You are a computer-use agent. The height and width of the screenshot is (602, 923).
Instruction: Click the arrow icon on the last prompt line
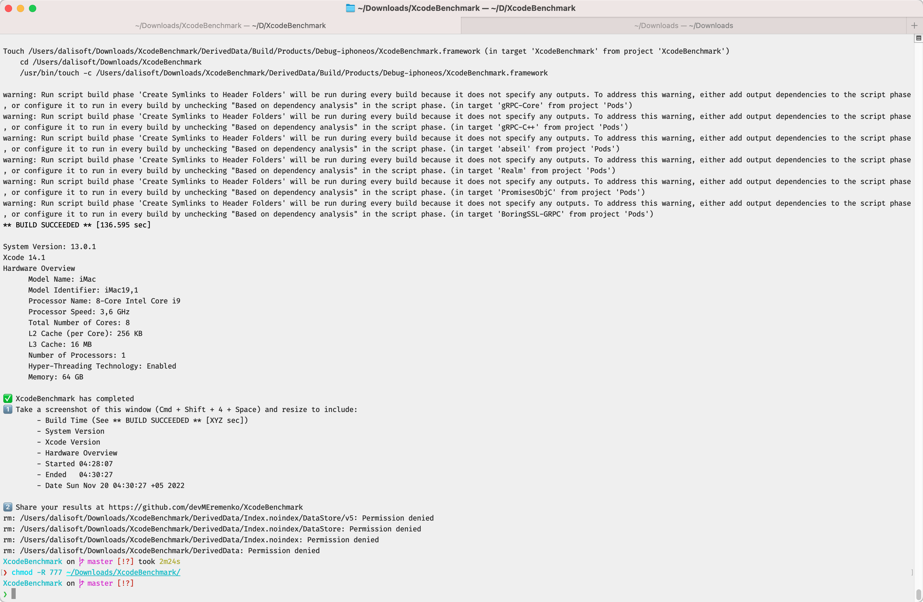(x=5, y=594)
